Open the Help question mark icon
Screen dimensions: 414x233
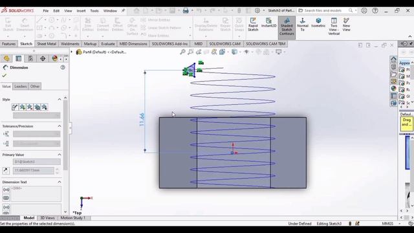pyautogui.click(x=375, y=10)
